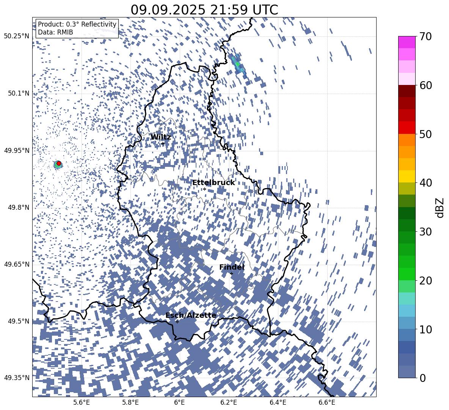Click the dark green colorbar segment near 33
The width and height of the screenshot is (449, 410).
point(407,213)
